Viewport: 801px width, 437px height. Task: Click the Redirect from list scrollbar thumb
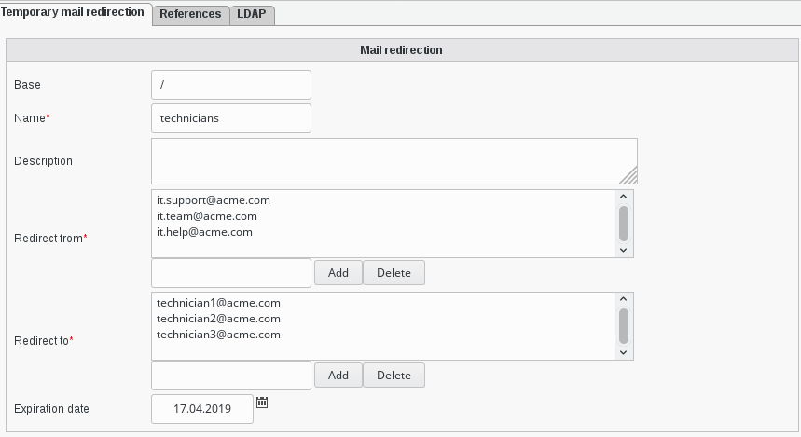coord(624,224)
